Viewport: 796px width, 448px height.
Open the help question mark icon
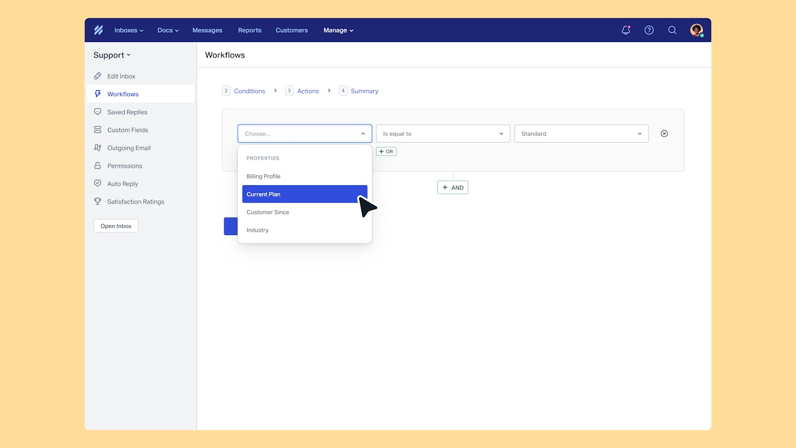[649, 30]
